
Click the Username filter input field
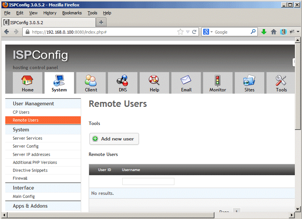[x=148, y=182]
